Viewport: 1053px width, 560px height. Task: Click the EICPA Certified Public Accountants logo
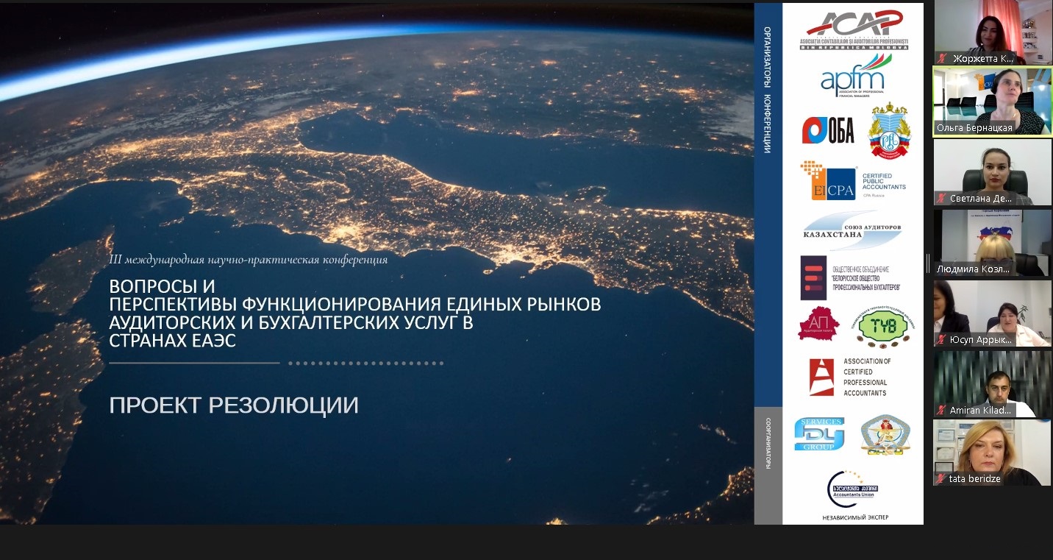tap(852, 181)
